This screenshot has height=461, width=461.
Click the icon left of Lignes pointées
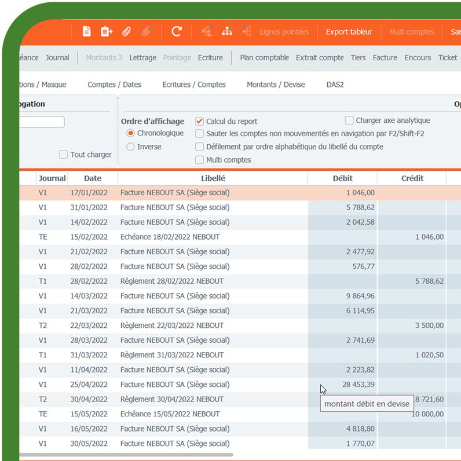coord(247,32)
